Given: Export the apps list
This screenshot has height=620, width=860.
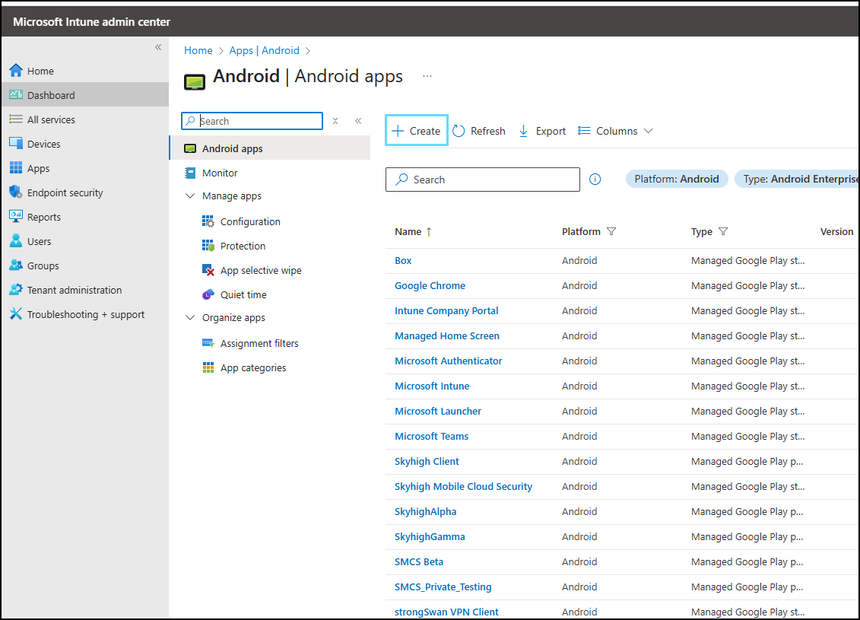Looking at the screenshot, I should pyautogui.click(x=542, y=131).
